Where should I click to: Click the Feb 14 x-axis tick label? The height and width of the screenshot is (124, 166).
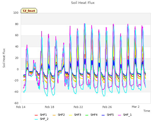[21, 107]
